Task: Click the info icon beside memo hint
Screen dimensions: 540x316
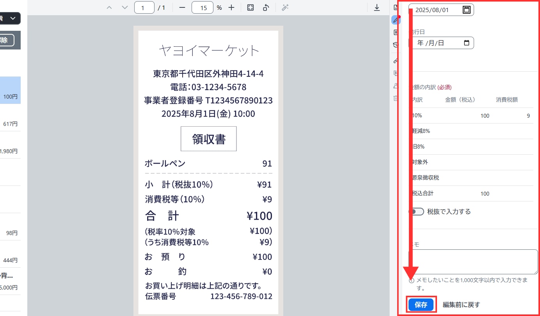Action: [x=411, y=281]
